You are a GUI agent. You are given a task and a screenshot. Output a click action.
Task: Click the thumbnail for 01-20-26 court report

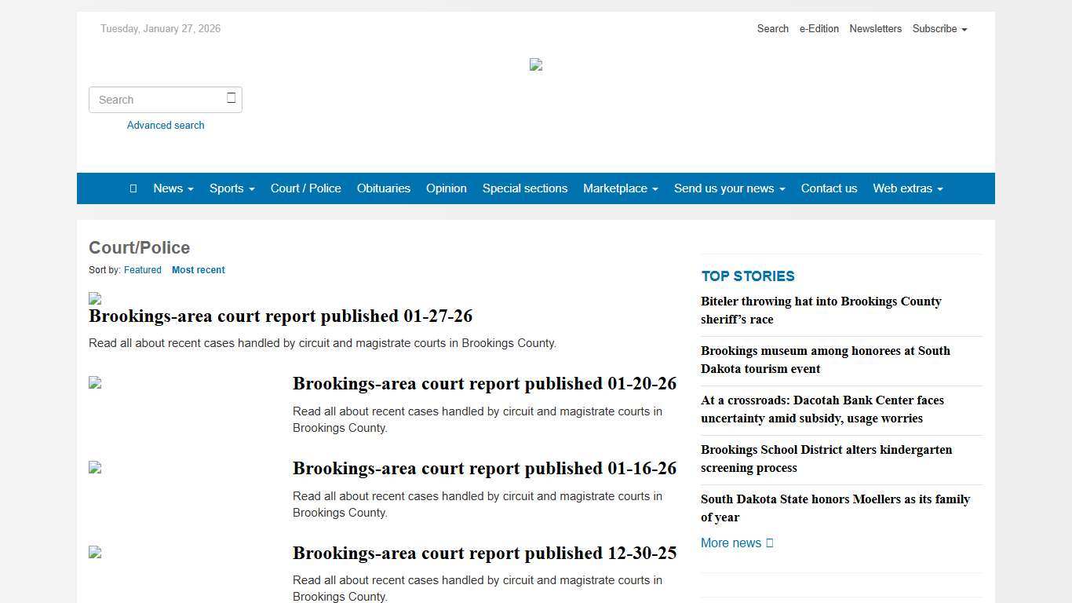(95, 383)
